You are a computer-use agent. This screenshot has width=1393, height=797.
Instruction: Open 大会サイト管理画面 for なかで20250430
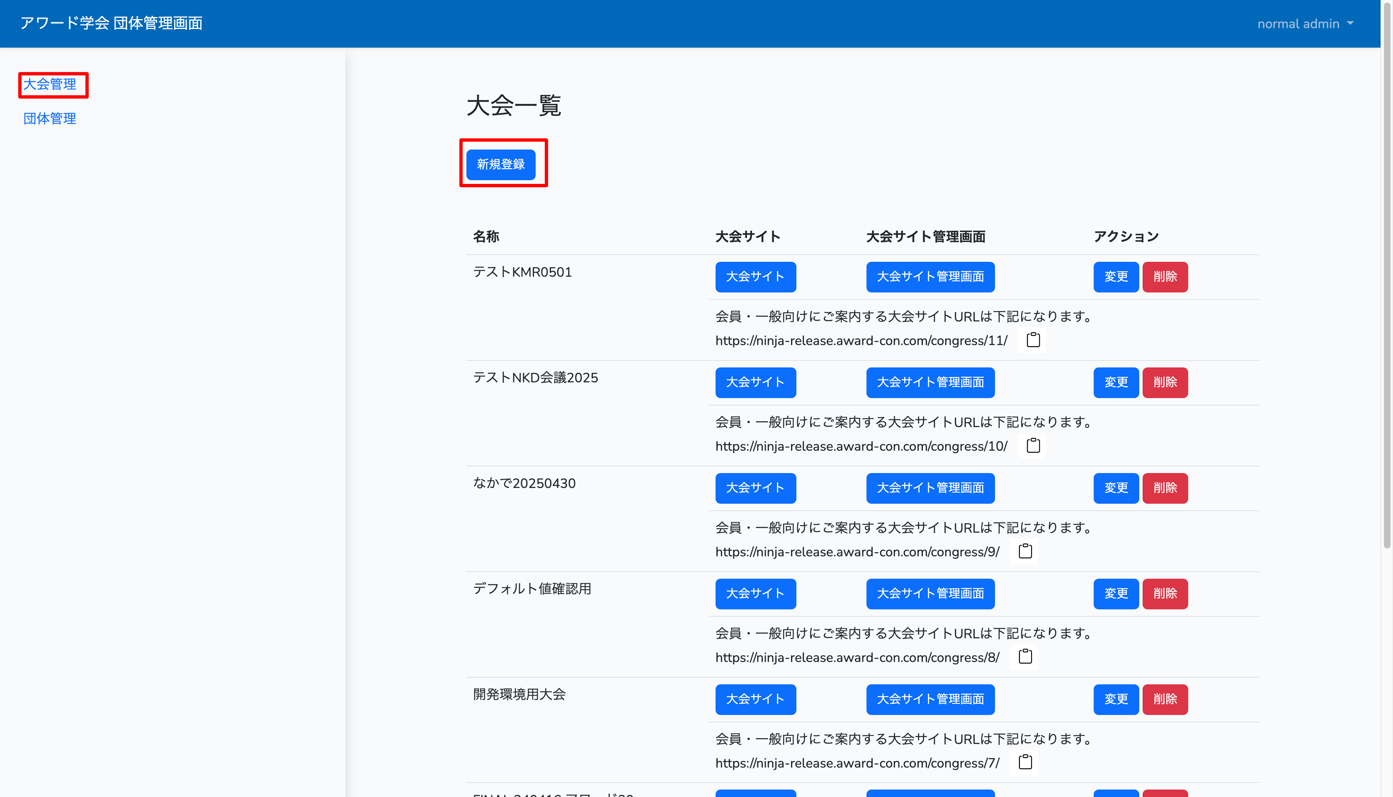pyautogui.click(x=929, y=488)
